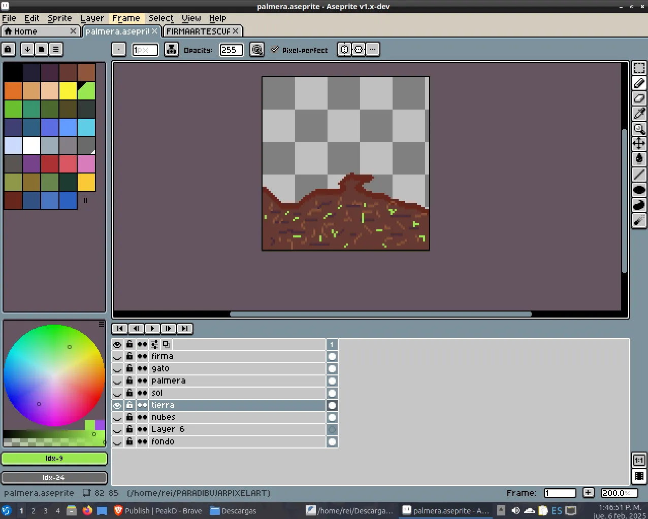This screenshot has height=519, width=648.
Task: Show the palmera layer
Action: coord(117,381)
